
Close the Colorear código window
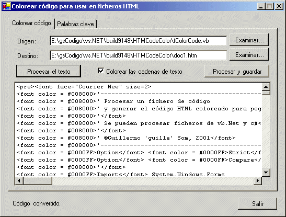(x=279, y=6)
